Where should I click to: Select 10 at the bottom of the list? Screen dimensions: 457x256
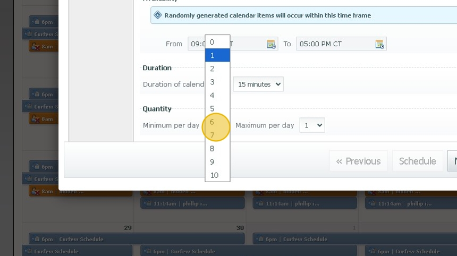(217, 175)
